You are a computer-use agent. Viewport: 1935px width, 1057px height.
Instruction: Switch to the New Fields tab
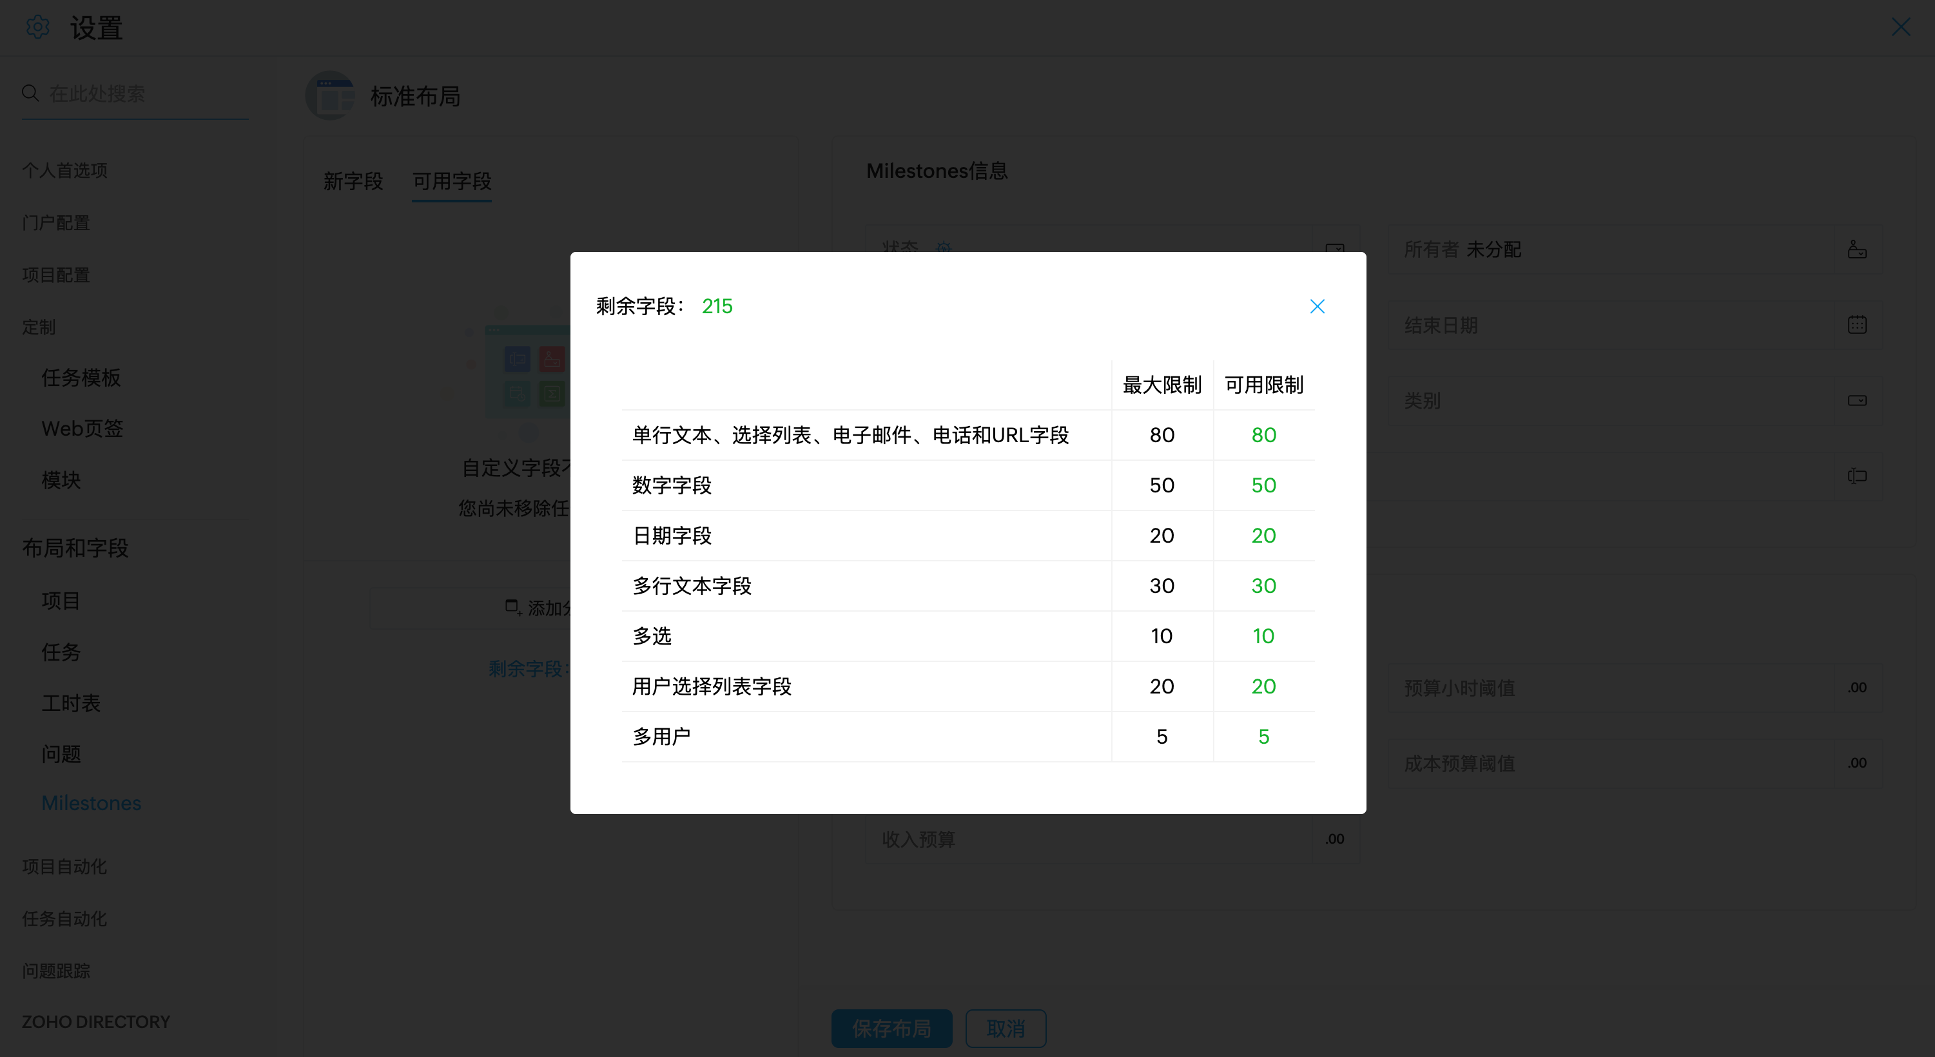[353, 181]
